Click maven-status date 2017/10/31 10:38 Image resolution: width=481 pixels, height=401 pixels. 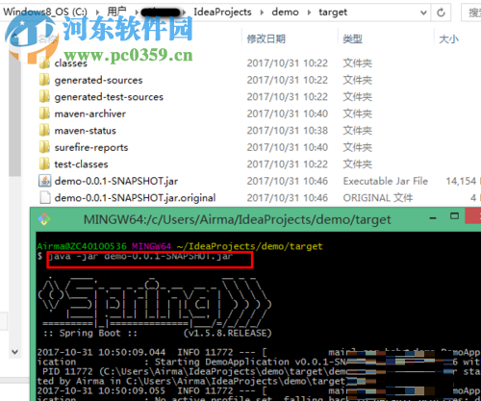[288, 131]
